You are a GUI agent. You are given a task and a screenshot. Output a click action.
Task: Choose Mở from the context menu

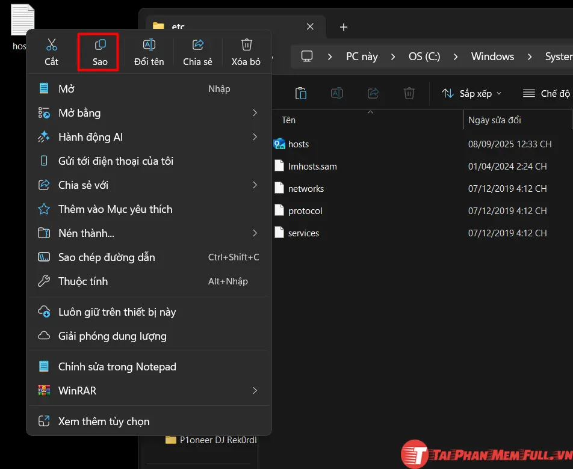click(x=66, y=88)
